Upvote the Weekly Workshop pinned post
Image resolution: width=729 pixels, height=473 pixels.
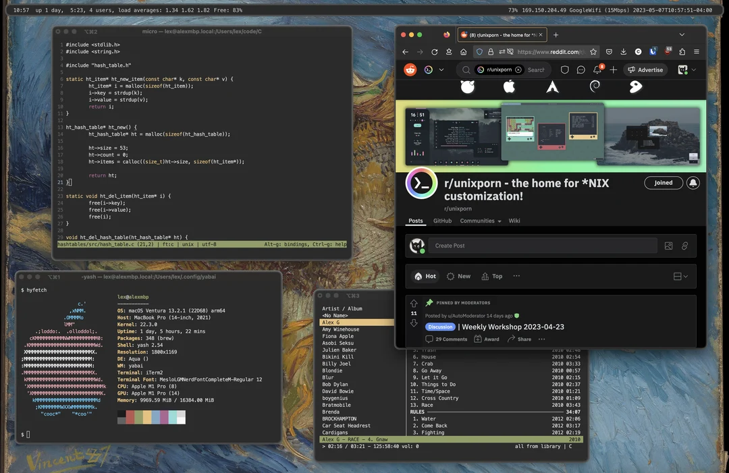tap(414, 304)
